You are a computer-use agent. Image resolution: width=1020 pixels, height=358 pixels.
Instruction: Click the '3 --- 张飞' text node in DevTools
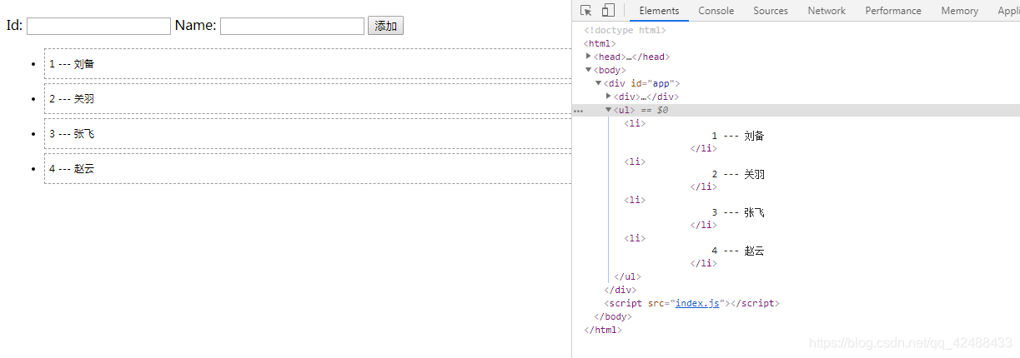point(738,213)
